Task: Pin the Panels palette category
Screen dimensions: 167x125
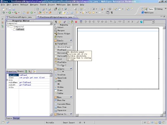Action: [x=71, y=40]
